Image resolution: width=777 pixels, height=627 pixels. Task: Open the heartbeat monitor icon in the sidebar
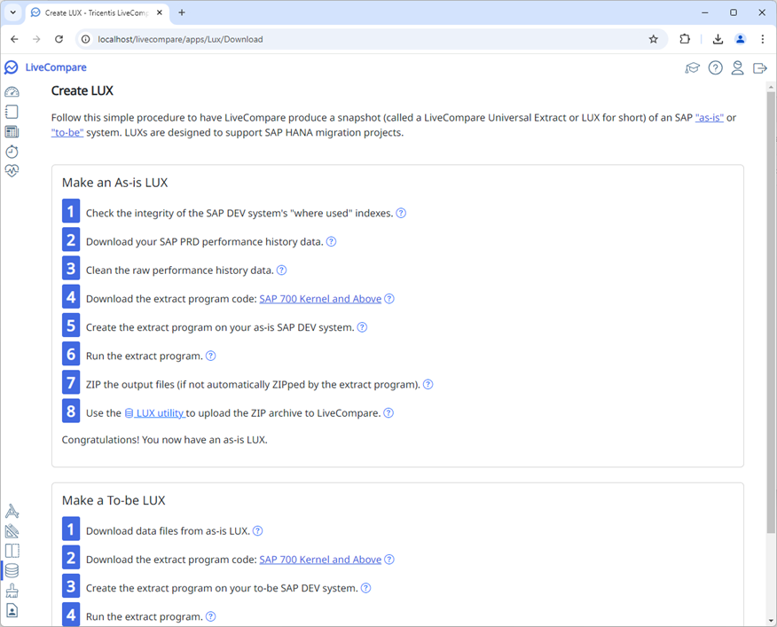12,170
